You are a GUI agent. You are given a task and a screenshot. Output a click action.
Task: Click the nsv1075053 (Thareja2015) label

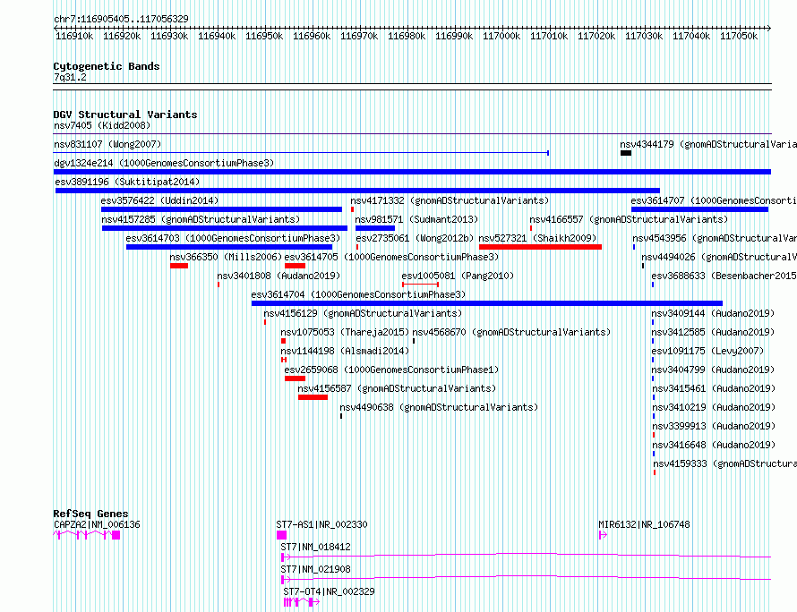point(345,332)
